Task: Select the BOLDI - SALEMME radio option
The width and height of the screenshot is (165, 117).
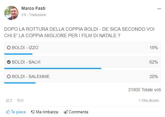Action: (x=9, y=76)
